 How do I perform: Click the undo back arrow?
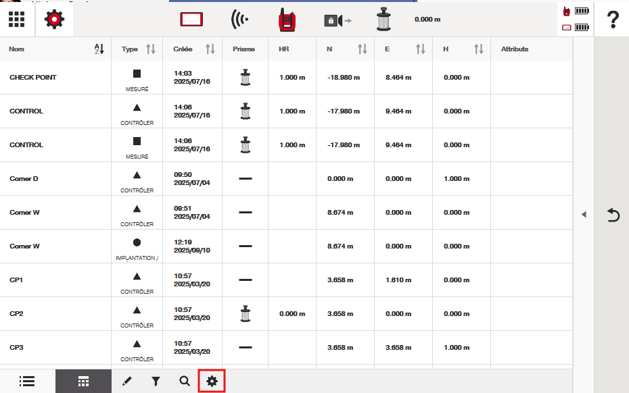tap(613, 215)
